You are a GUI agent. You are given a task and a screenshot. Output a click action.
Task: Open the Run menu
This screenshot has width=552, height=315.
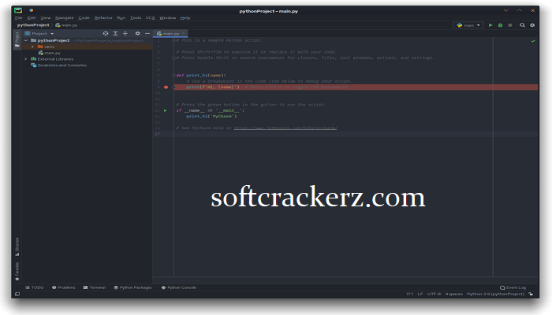tap(121, 18)
